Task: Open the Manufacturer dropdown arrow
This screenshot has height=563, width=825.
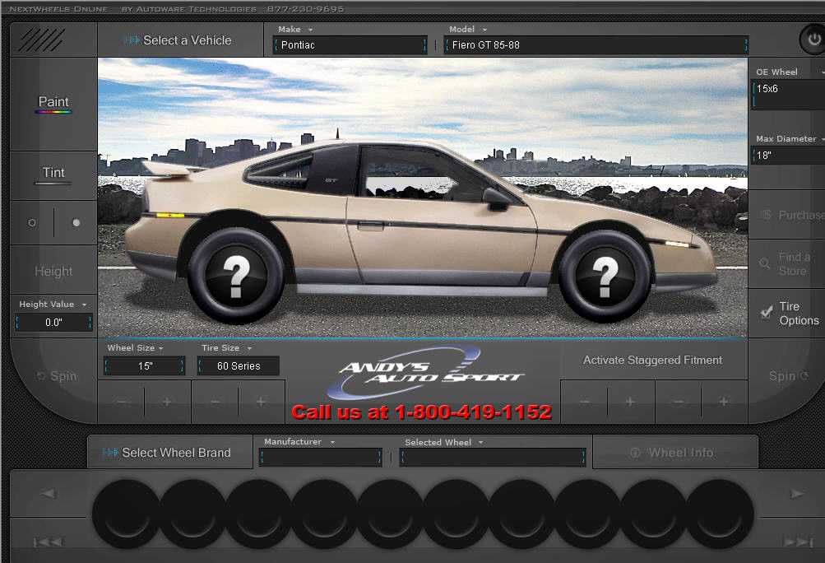Action: pos(332,442)
